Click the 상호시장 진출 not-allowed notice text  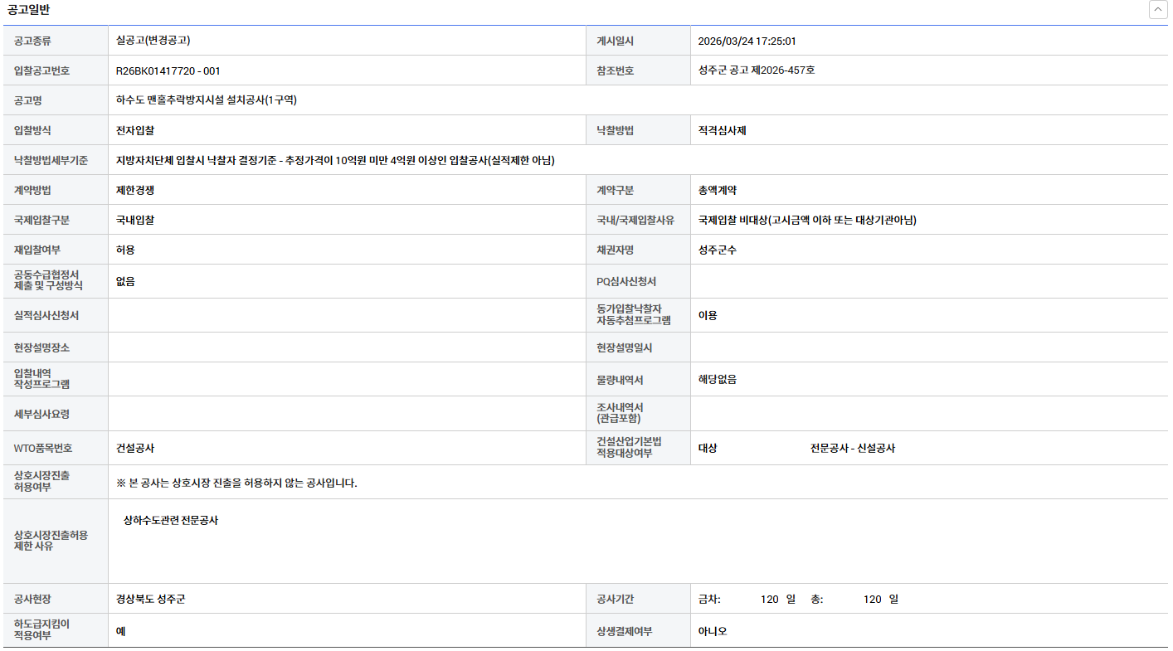point(237,483)
